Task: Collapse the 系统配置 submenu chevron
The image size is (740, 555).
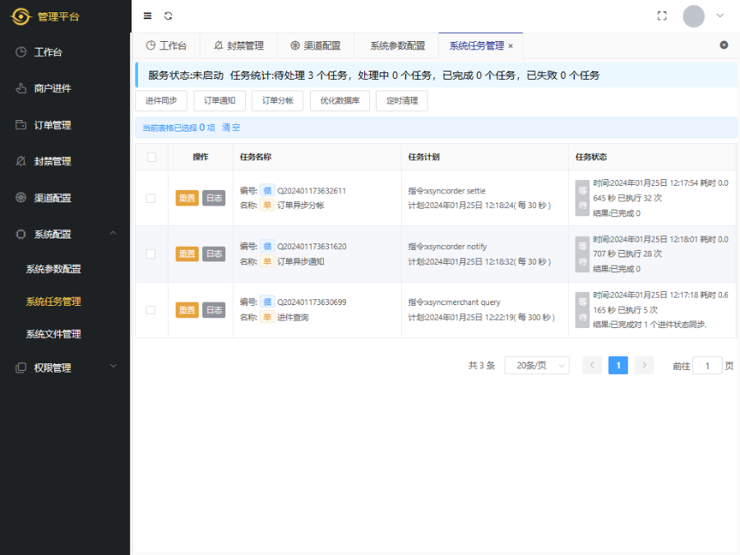Action: click(113, 234)
